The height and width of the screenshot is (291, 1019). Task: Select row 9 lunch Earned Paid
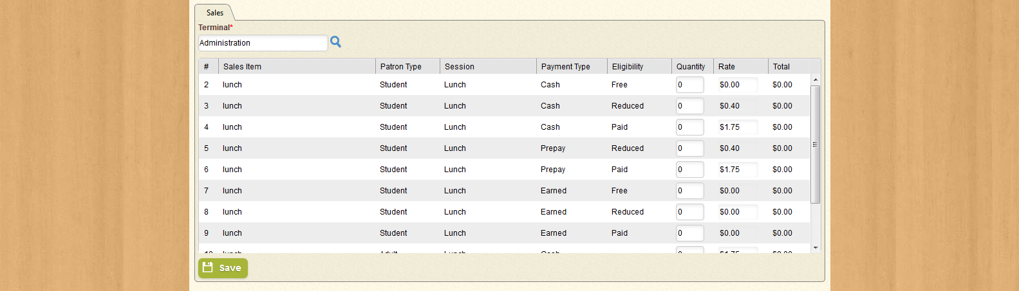tap(505, 233)
